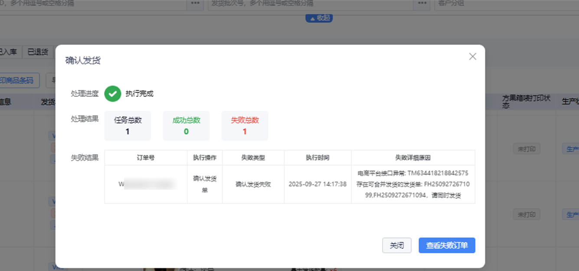This screenshot has width=579, height=271.
Task: Click the 失败详细原因 column header
Action: pyautogui.click(x=413, y=158)
